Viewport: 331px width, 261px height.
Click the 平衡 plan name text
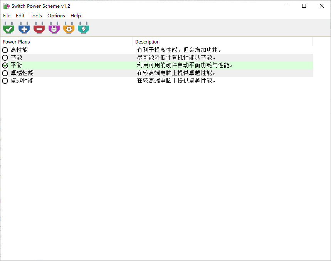pos(16,65)
